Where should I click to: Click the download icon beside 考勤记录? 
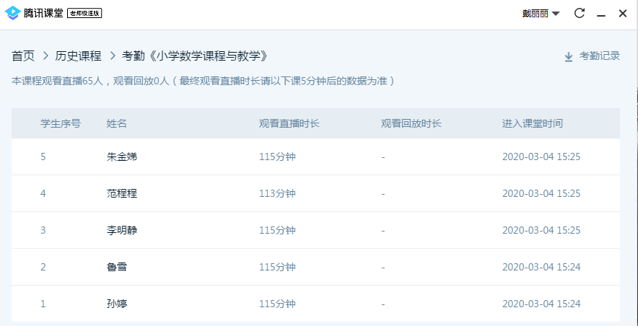click(x=569, y=56)
